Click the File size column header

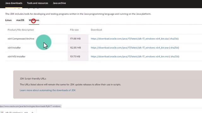[74, 30]
